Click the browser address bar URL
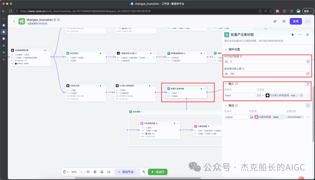 pyautogui.click(x=85, y=11)
